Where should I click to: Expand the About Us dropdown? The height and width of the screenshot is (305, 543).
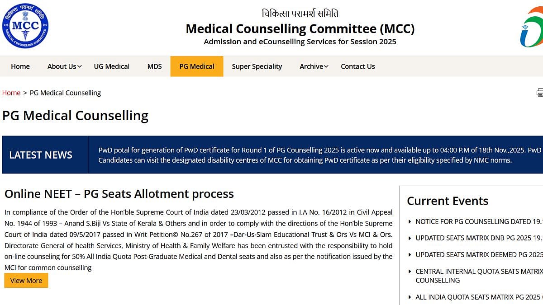click(x=62, y=66)
